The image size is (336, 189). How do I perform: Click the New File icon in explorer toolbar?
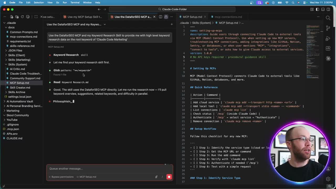(12, 17)
